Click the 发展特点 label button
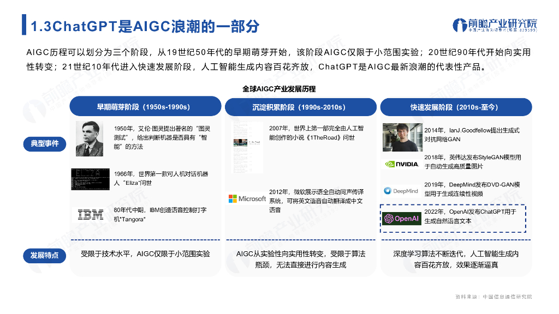The width and height of the screenshot is (559, 314). 45,256
